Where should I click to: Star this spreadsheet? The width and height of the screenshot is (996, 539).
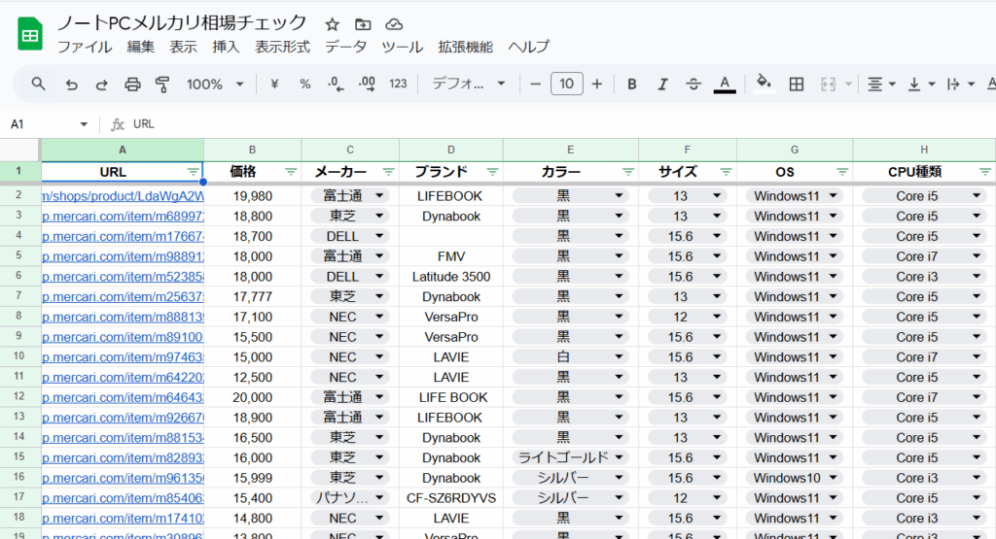click(x=332, y=24)
